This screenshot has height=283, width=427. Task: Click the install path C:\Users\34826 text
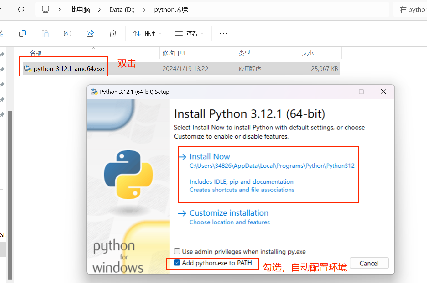pyautogui.click(x=272, y=166)
